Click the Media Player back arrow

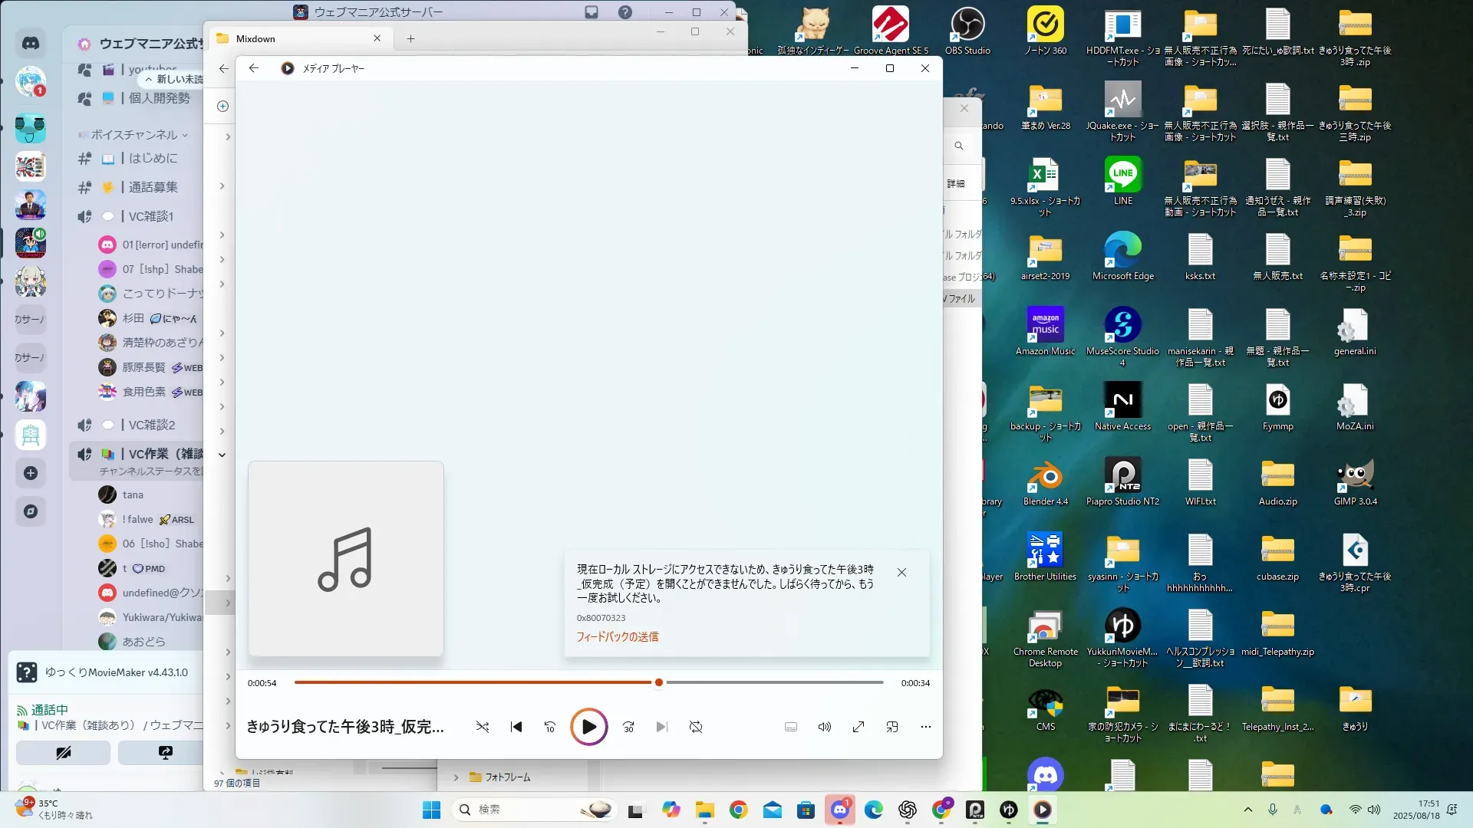(254, 68)
